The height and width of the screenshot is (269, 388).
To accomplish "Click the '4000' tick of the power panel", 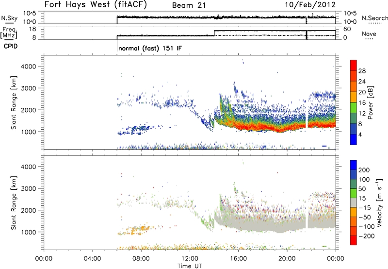I will click(28, 67).
